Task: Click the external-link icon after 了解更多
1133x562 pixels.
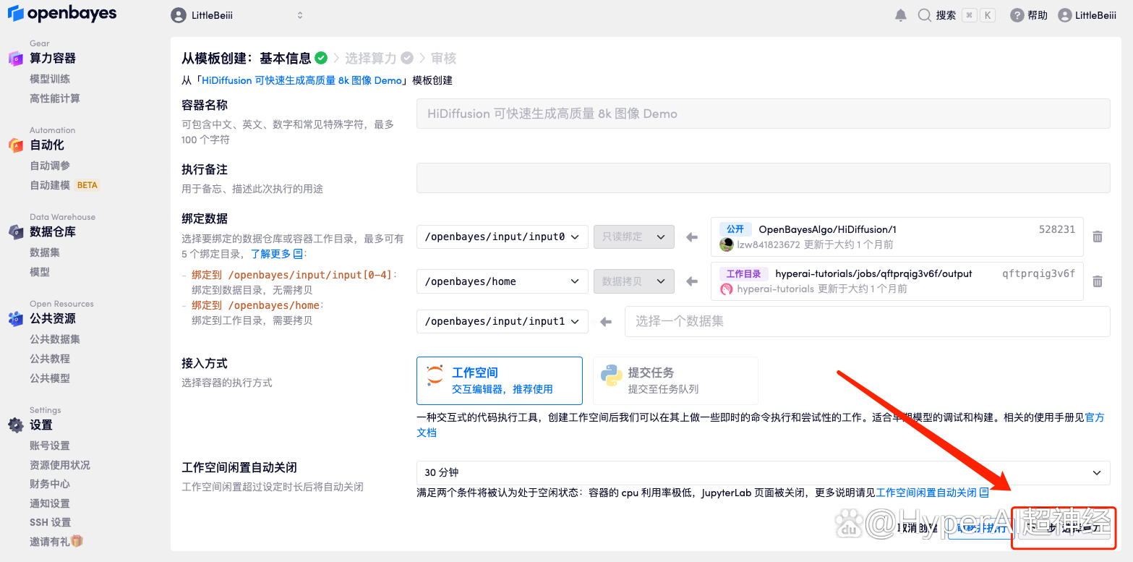Action: 298,254
